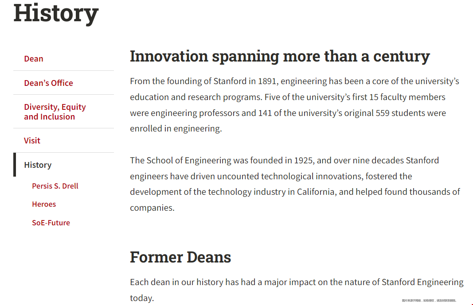Open the Dean page link
Screen dimensions: 473x305
[x=34, y=59]
